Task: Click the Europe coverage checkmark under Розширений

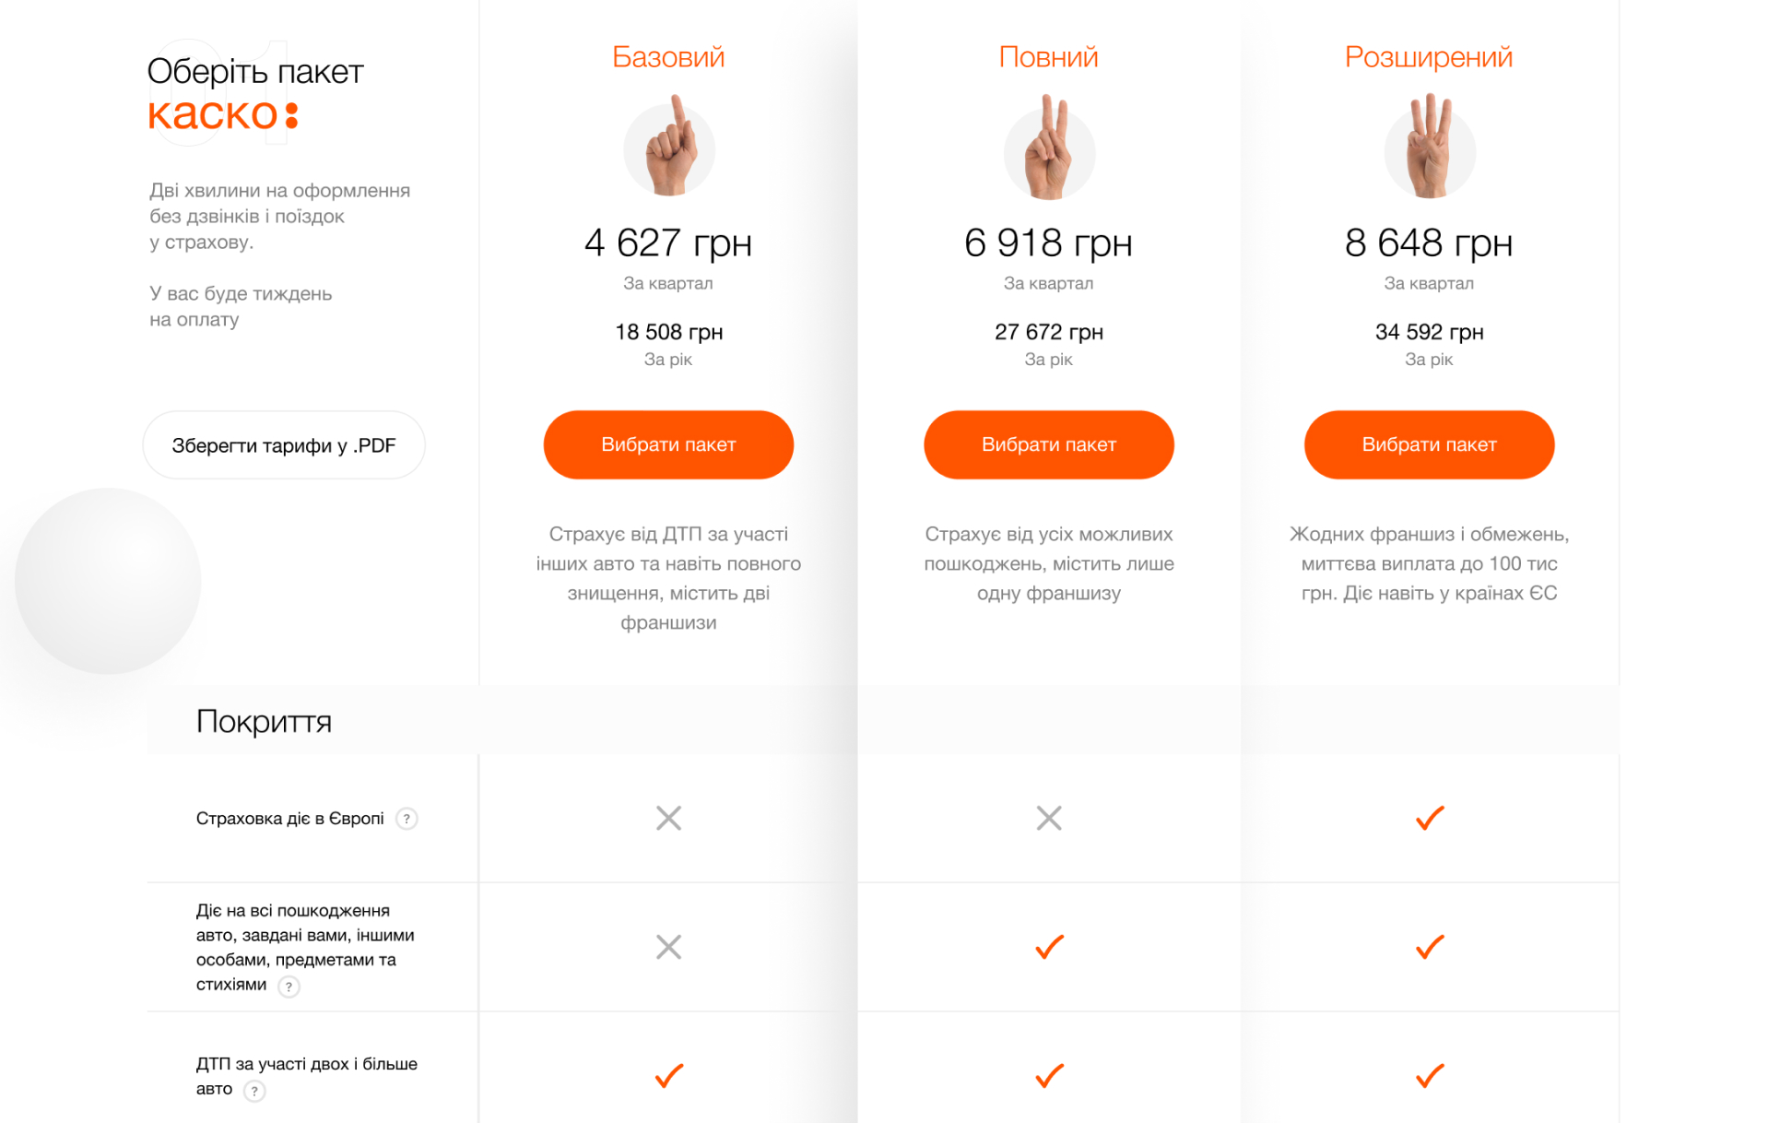Action: (x=1430, y=818)
